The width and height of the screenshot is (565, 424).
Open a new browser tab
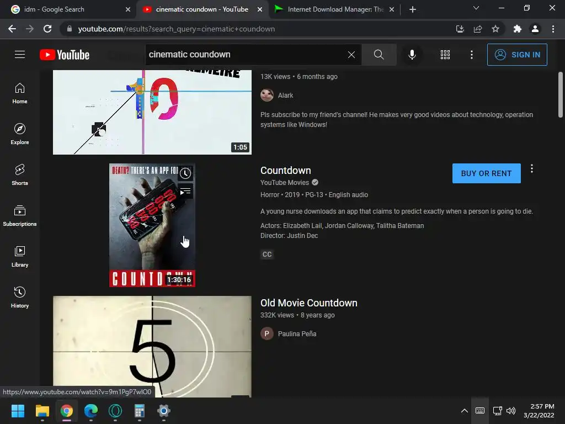coord(413,9)
